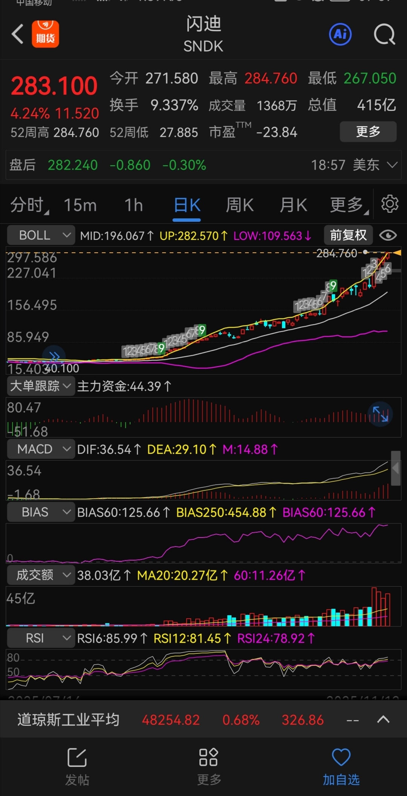Tap the BIAS250:454.88 value

[x=226, y=512]
